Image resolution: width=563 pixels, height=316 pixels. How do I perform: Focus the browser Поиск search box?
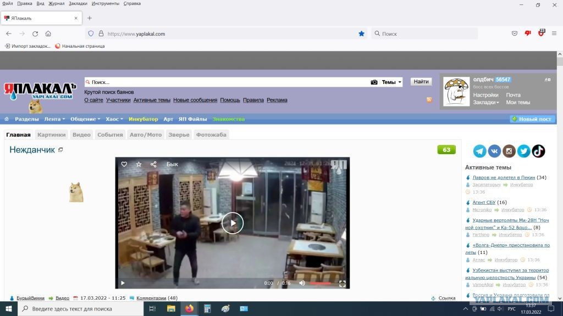click(424, 33)
